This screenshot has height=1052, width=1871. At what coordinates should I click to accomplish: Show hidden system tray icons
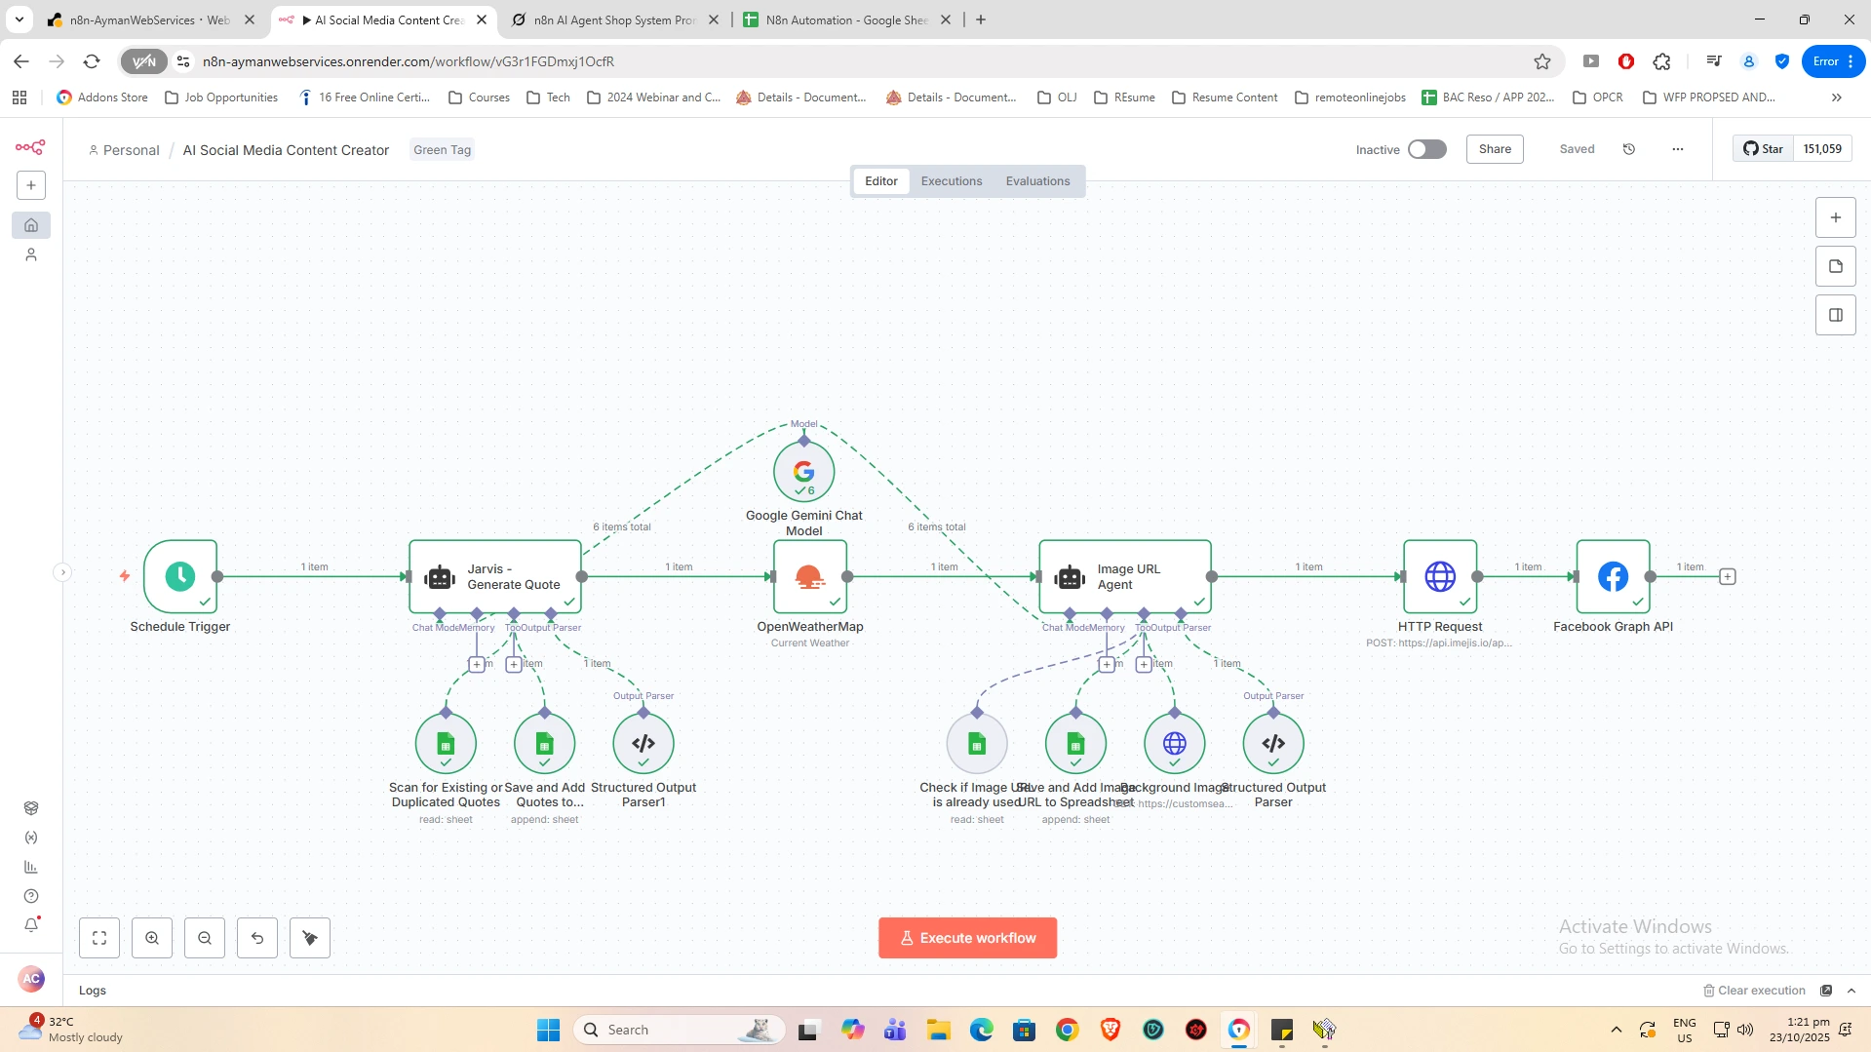pos(1616,1030)
